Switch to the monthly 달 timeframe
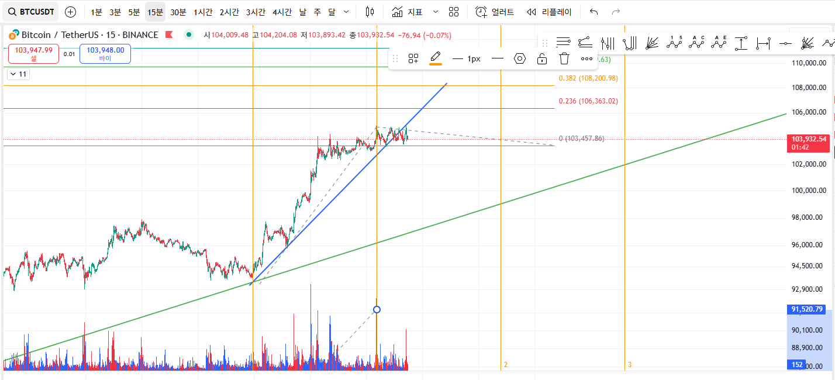835x380 pixels. point(332,12)
